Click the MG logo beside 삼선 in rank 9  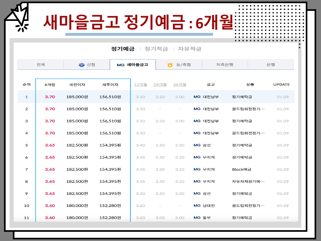197,194
